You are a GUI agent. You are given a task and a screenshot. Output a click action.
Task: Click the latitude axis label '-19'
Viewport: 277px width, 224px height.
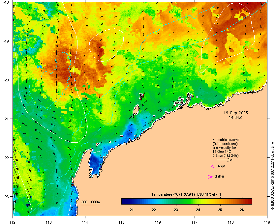click(6, 41)
